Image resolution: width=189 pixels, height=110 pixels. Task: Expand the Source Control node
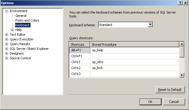point(7,58)
